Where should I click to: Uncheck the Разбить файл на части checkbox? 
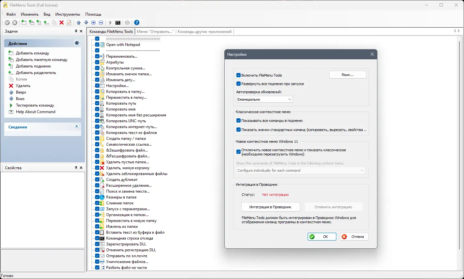(x=97, y=268)
